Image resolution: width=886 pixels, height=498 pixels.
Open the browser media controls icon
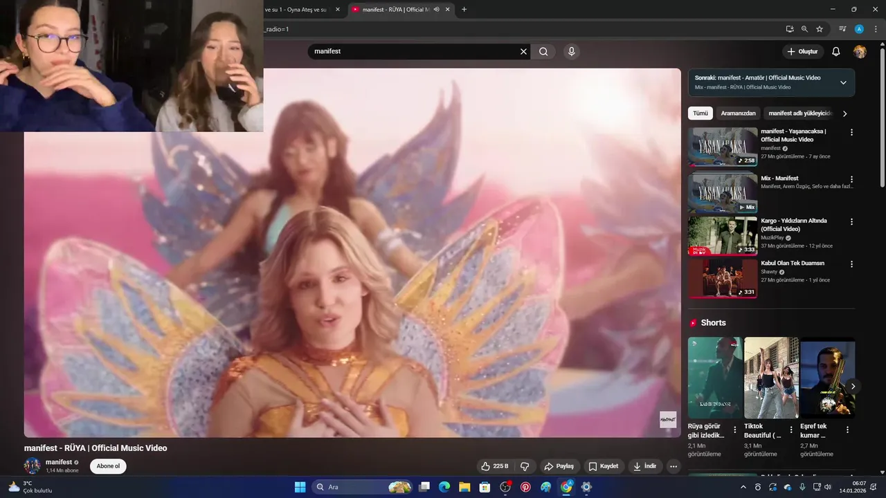coord(842,29)
